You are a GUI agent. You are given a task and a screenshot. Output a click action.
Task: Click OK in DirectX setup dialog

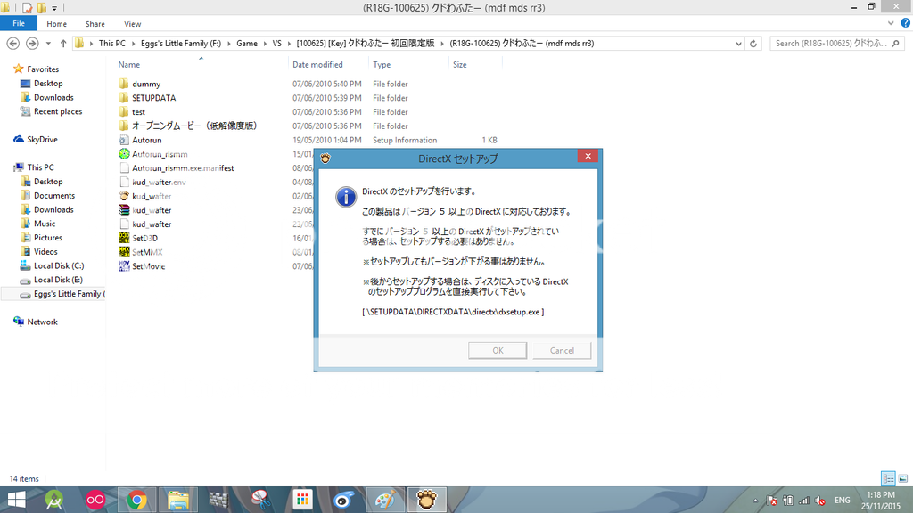point(498,350)
